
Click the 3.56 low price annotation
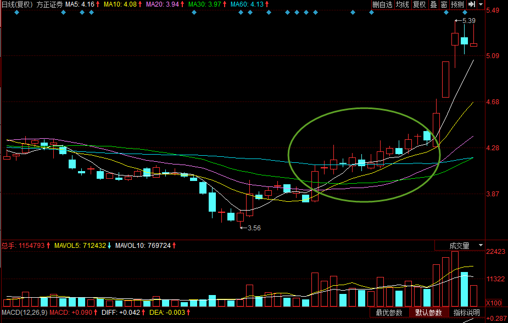(x=254, y=228)
